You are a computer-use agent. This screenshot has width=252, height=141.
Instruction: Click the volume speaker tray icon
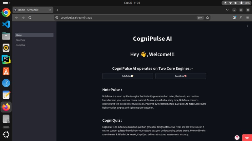coord(236,3)
